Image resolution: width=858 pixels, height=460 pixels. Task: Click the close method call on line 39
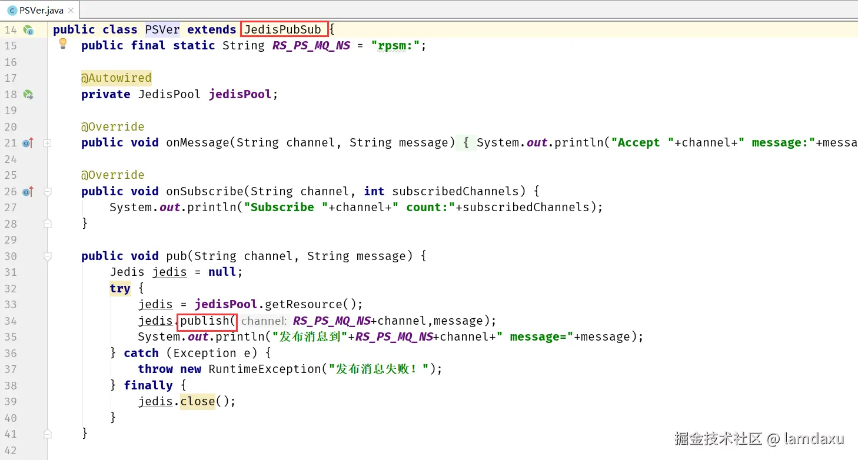[198, 402]
